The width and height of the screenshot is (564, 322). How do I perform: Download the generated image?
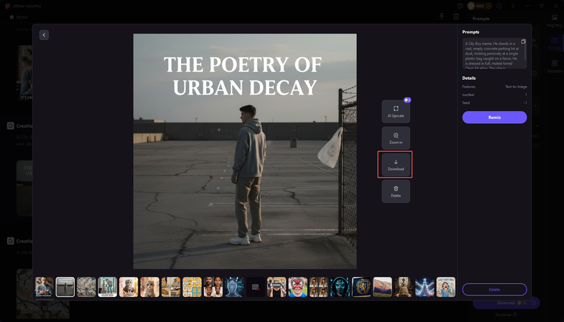point(396,164)
